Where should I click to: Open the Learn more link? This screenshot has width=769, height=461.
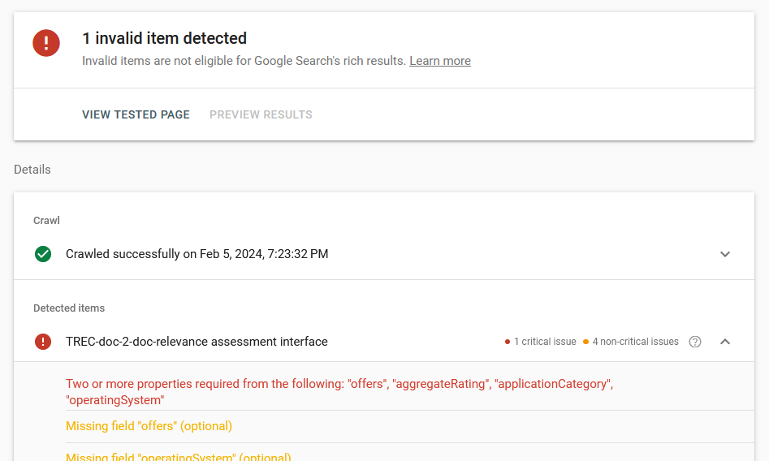tap(439, 61)
